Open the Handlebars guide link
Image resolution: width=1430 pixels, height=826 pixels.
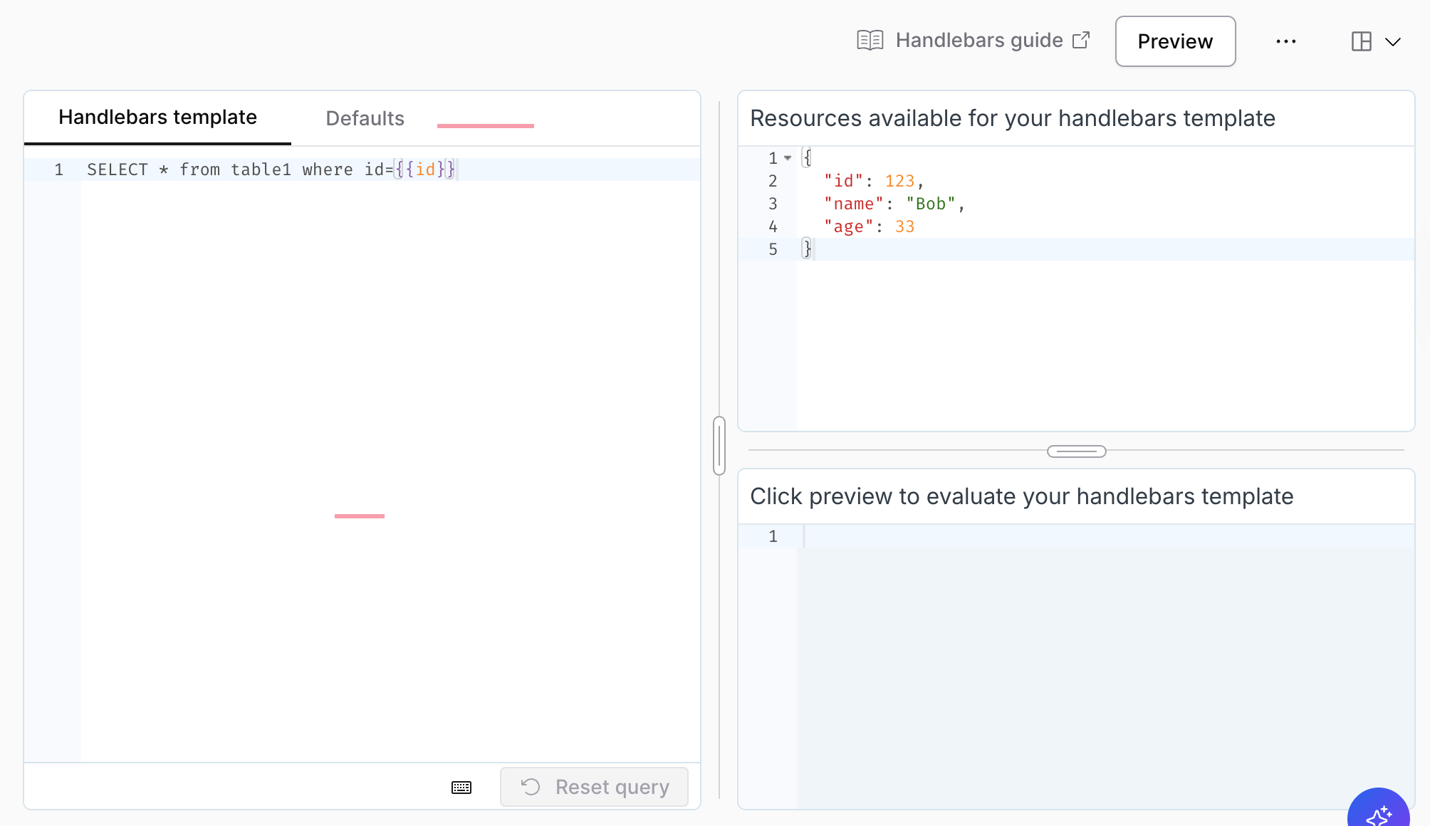(x=973, y=41)
